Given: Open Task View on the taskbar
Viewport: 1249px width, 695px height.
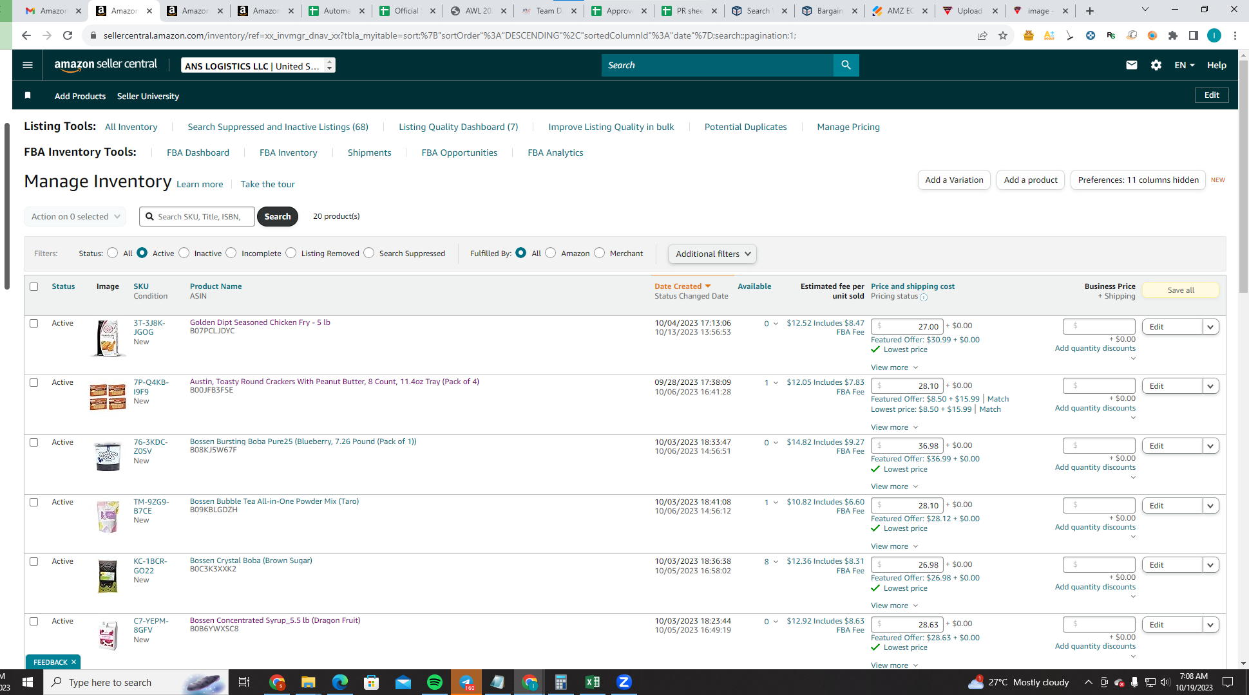Looking at the screenshot, I should (x=244, y=682).
